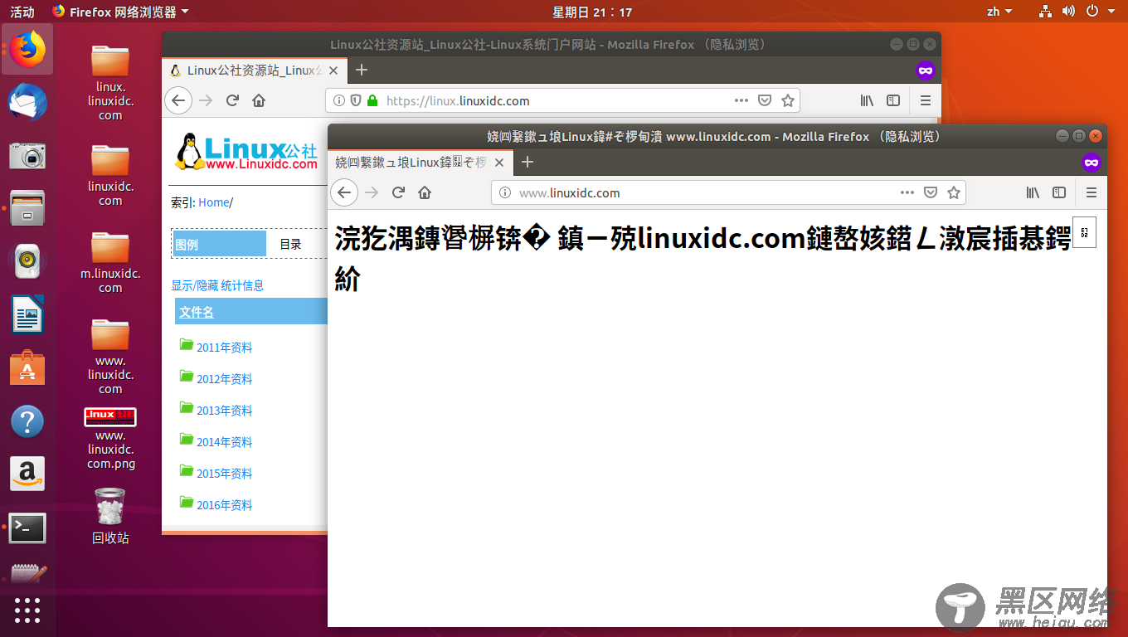The width and height of the screenshot is (1128, 637).
Task: Open the text editor notepad icon in dock
Action: click(x=27, y=574)
